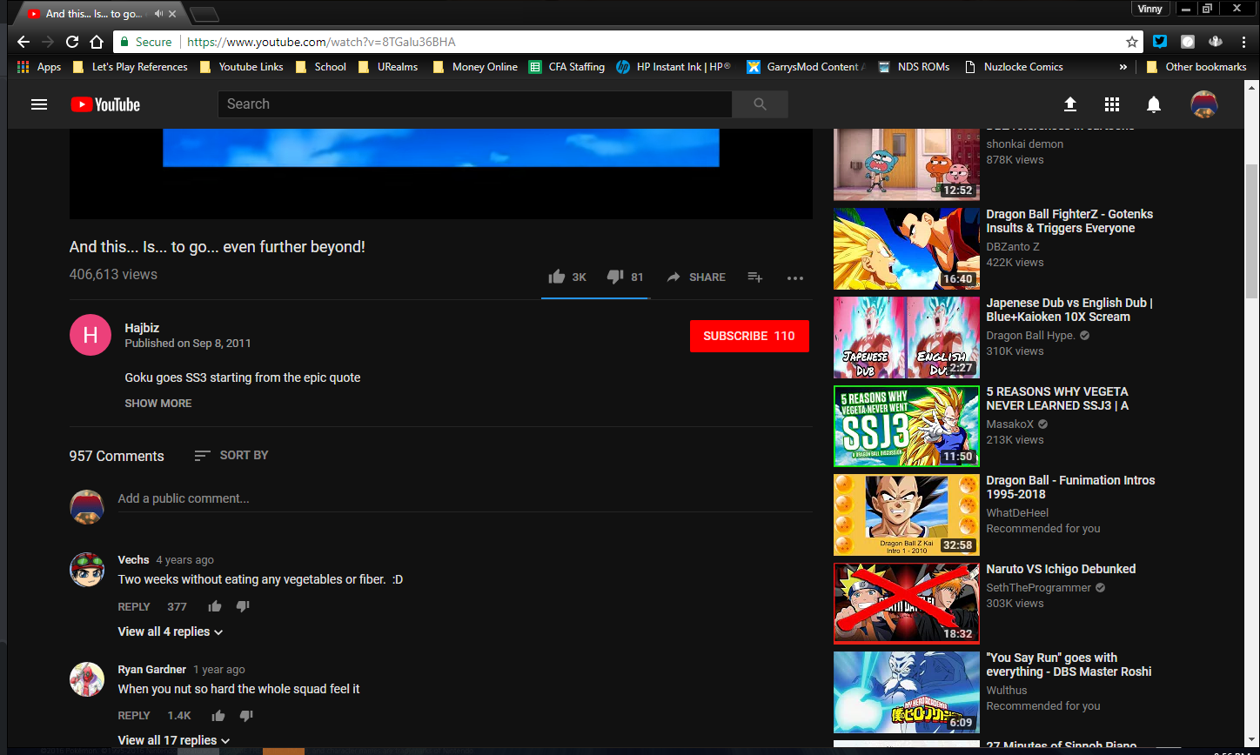Open the upload video icon
The image size is (1260, 755).
(x=1070, y=104)
